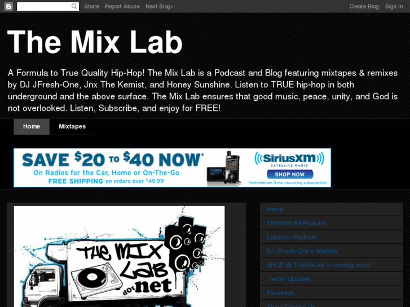Select the Home tab

click(x=32, y=126)
